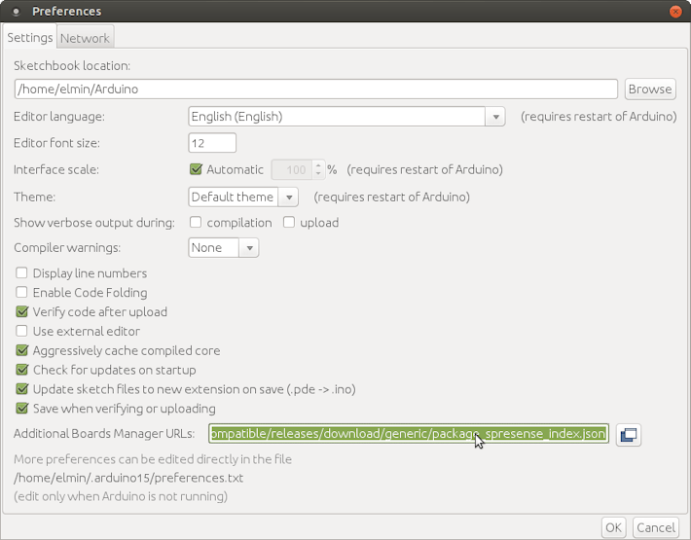Image resolution: width=691 pixels, height=540 pixels.
Task: Enable verbose output during compilation
Action: click(x=196, y=223)
